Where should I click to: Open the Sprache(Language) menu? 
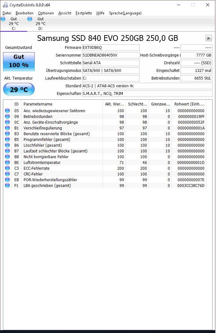[x=125, y=13]
